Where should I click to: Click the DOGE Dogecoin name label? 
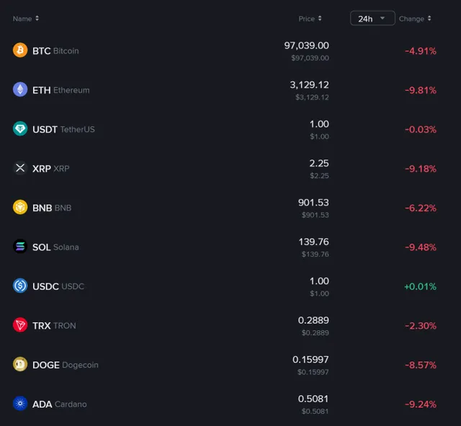click(x=65, y=365)
